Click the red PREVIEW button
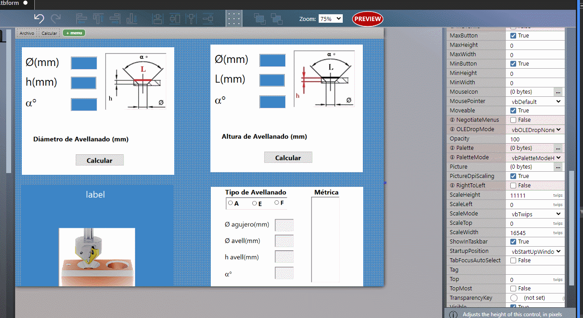The image size is (583, 318). [x=368, y=19]
